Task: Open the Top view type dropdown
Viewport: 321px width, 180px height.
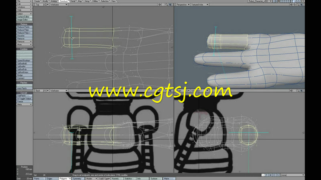Action: tap(42, 4)
